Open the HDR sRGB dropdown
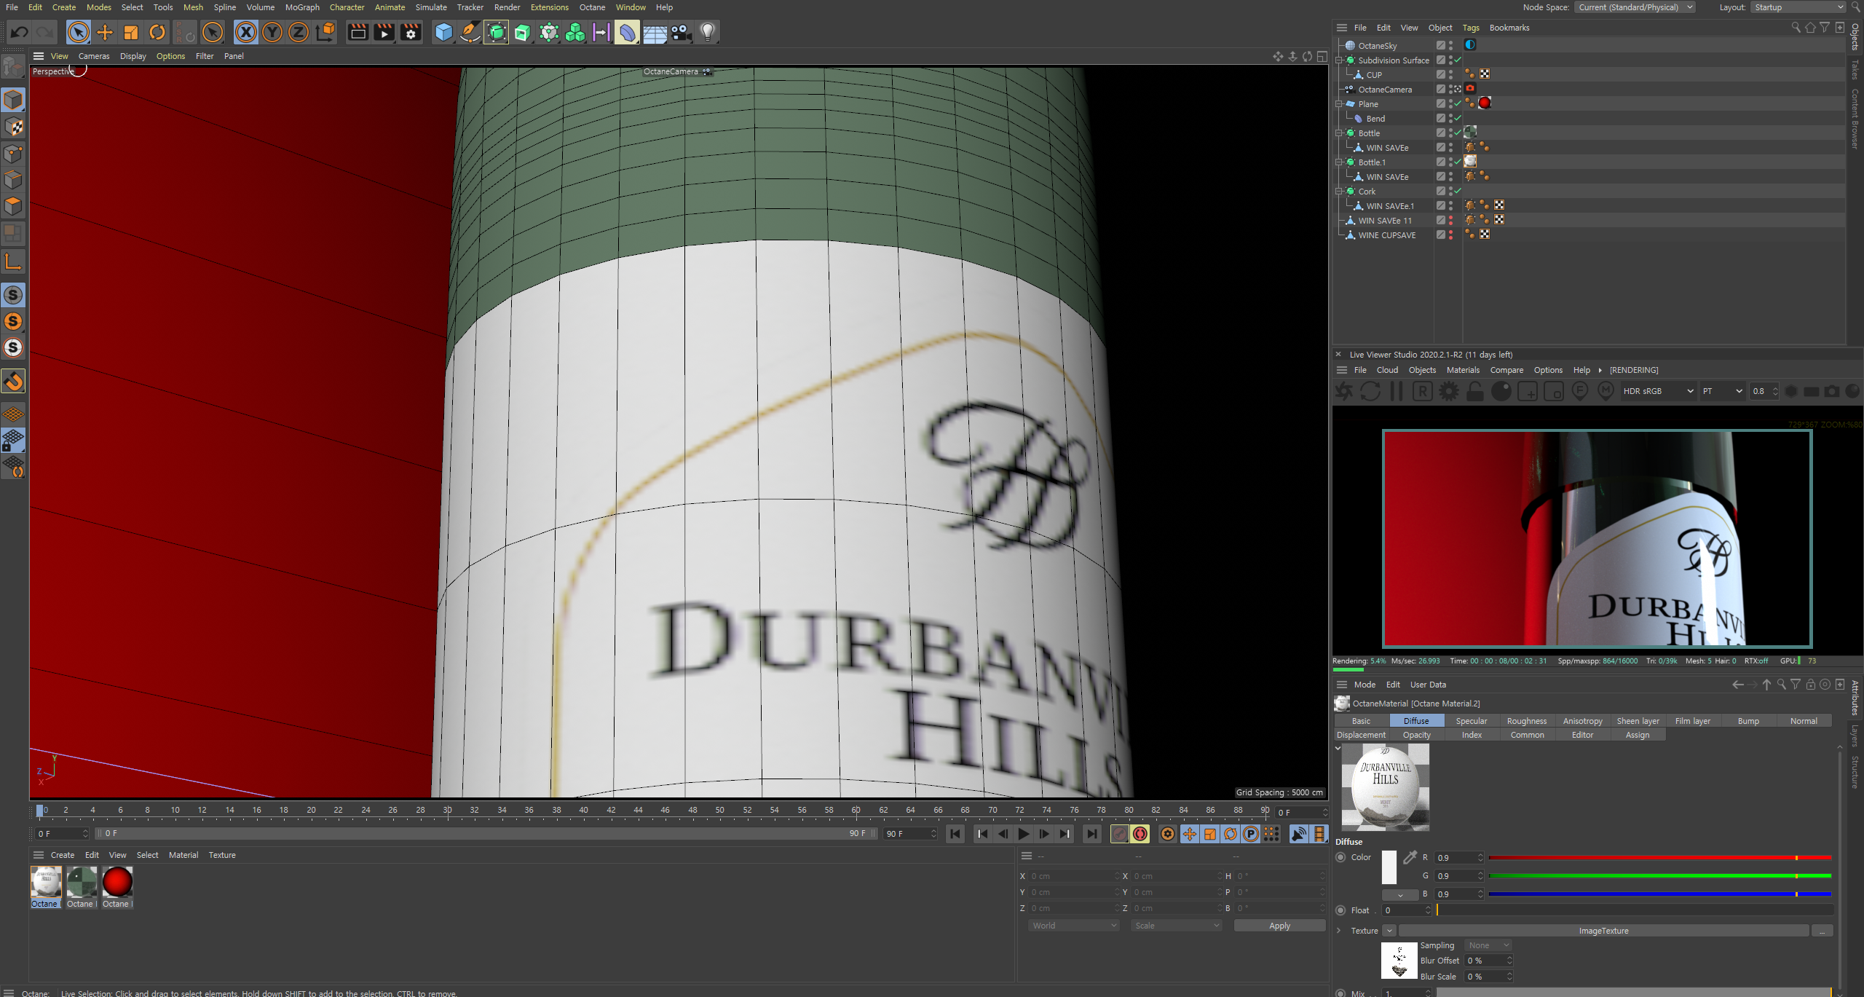Viewport: 1864px width, 997px height. pos(1658,392)
